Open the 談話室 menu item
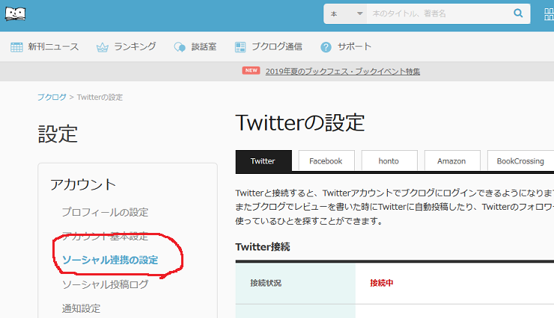The image size is (554, 318). click(204, 46)
